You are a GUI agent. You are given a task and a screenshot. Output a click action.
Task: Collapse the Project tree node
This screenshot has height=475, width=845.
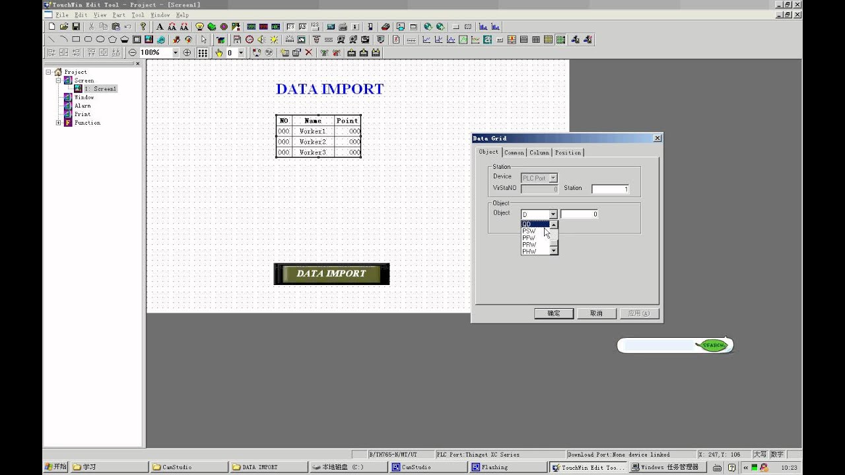pyautogui.click(x=49, y=72)
